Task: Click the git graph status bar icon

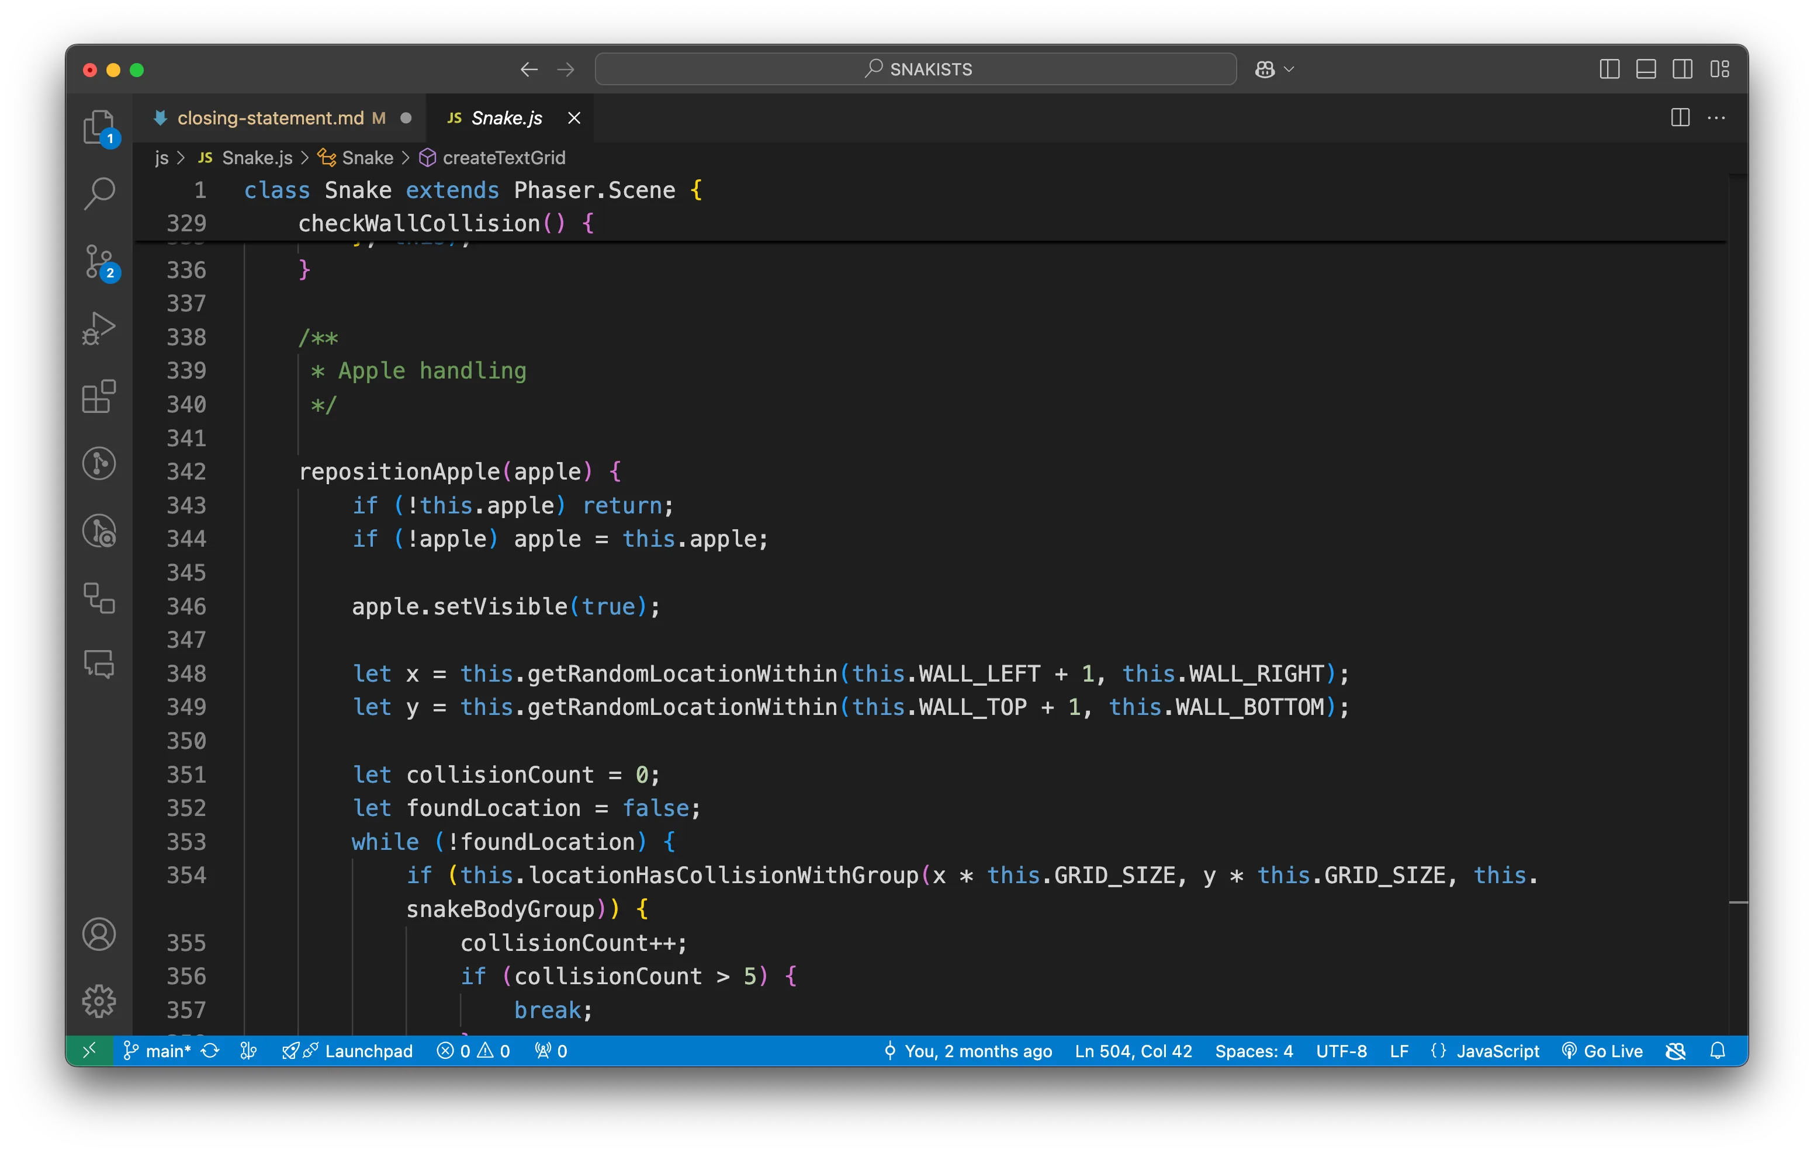Action: (x=248, y=1051)
